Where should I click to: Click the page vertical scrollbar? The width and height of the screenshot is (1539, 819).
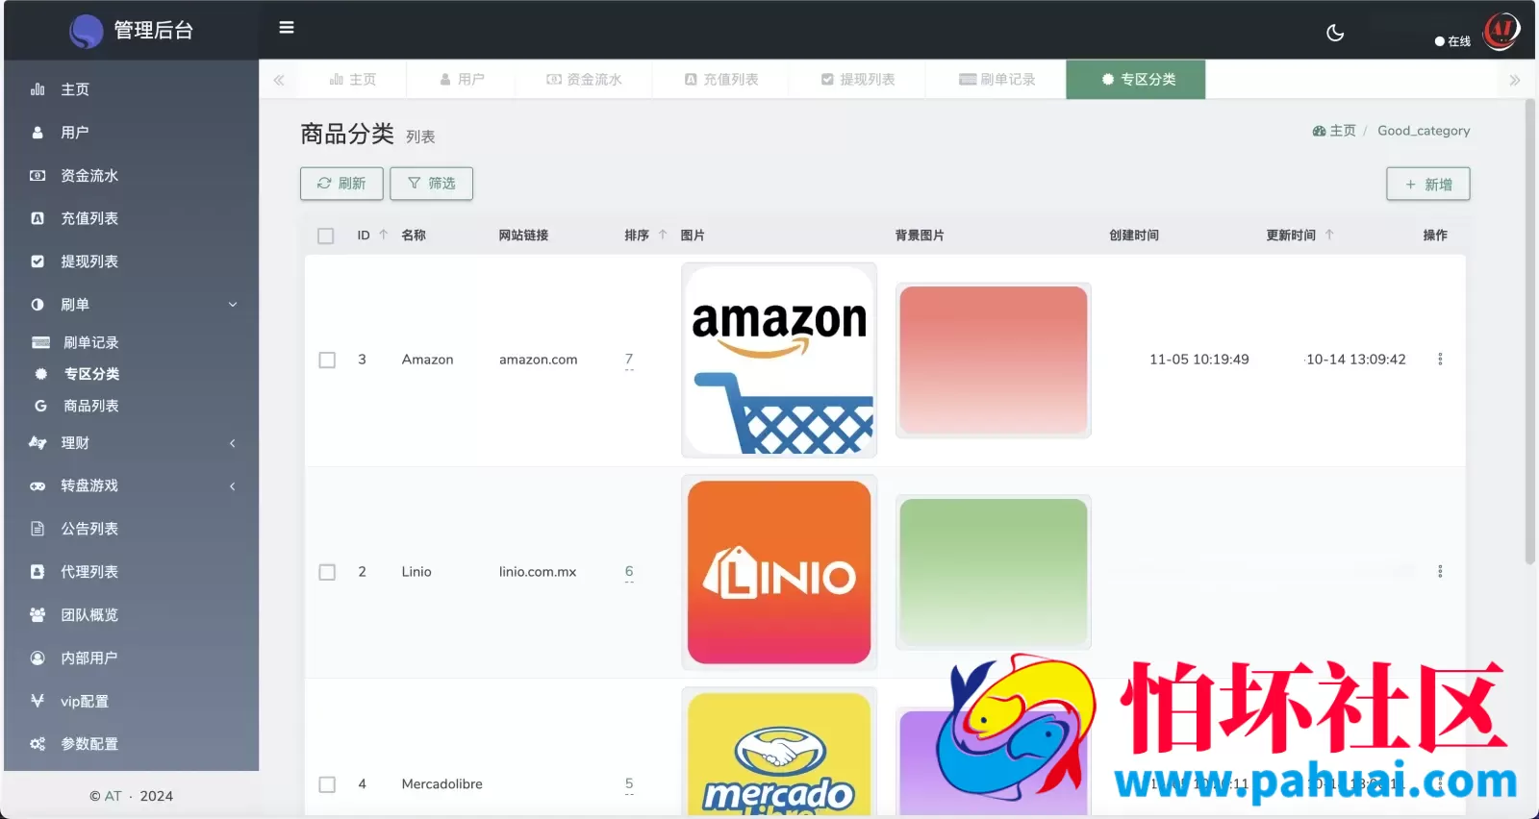click(1529, 332)
